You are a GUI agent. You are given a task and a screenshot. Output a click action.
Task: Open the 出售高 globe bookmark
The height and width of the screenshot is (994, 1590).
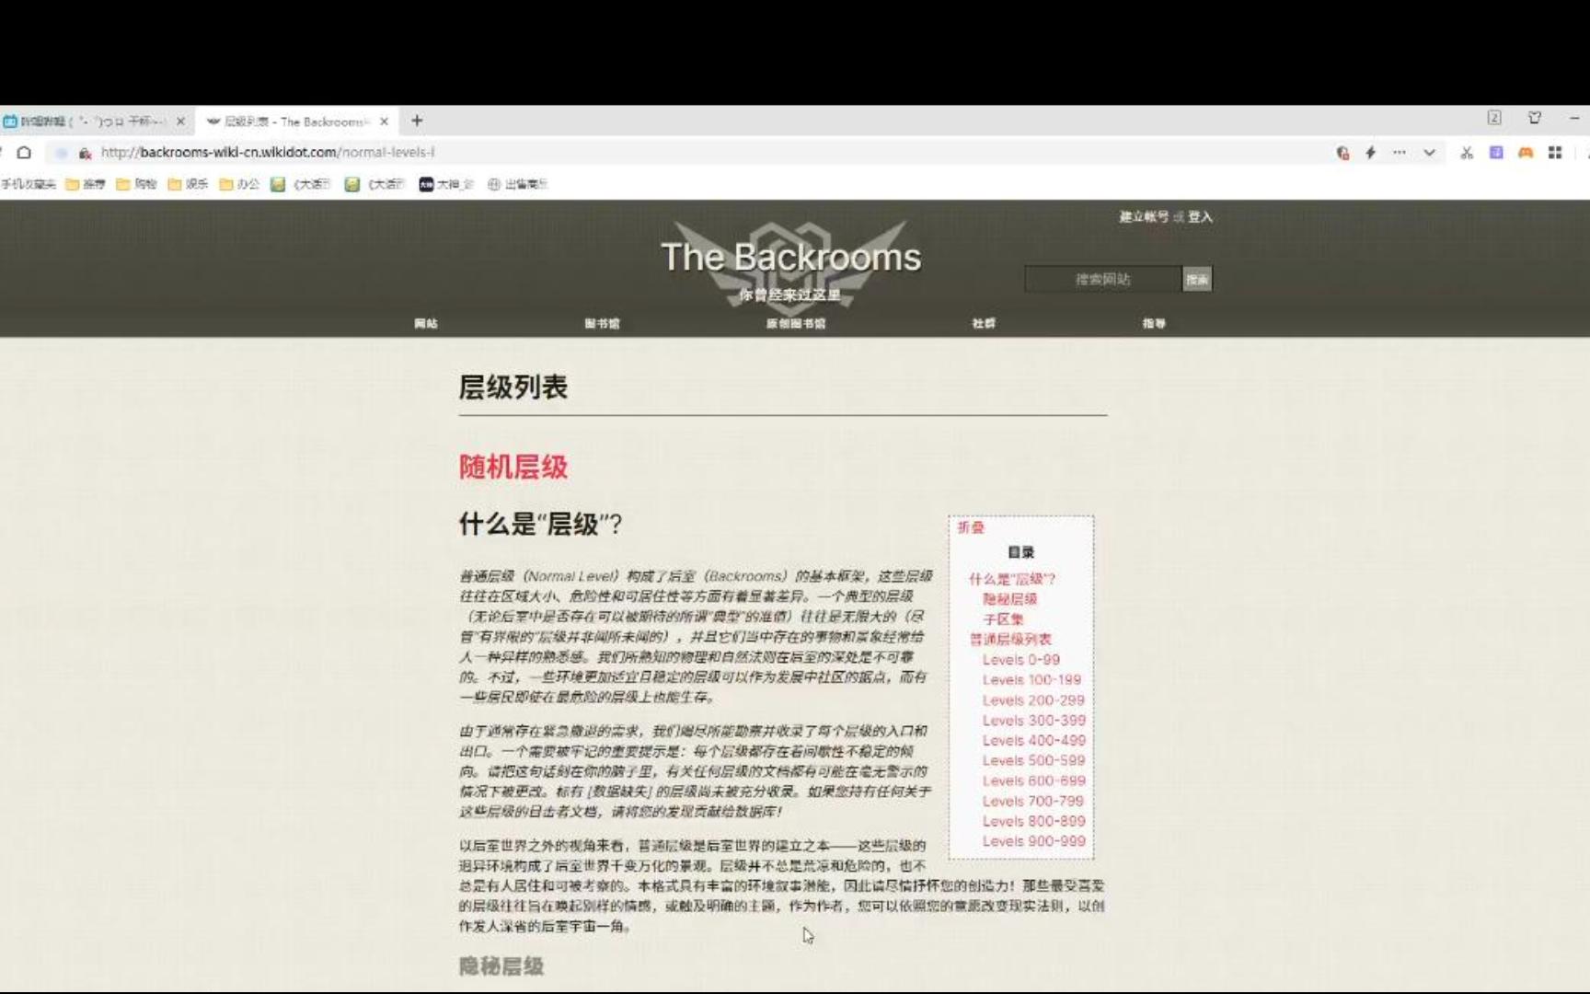click(x=517, y=184)
